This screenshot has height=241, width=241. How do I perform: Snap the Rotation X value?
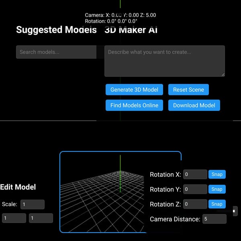(x=217, y=174)
